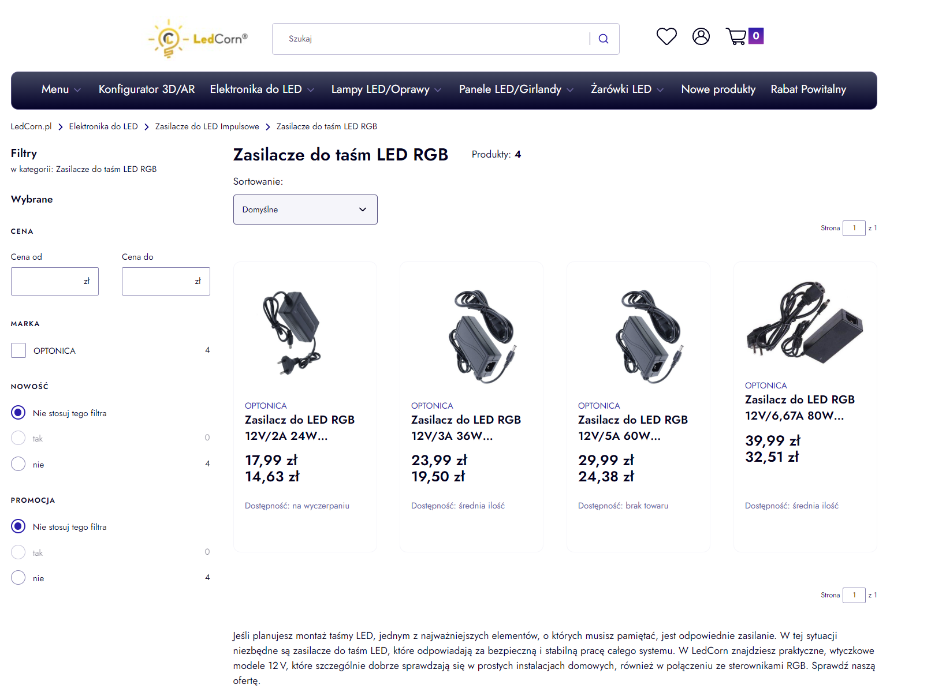Open the Nowe produkty menu item
Viewport: 931px width, 688px height.
coord(718,89)
